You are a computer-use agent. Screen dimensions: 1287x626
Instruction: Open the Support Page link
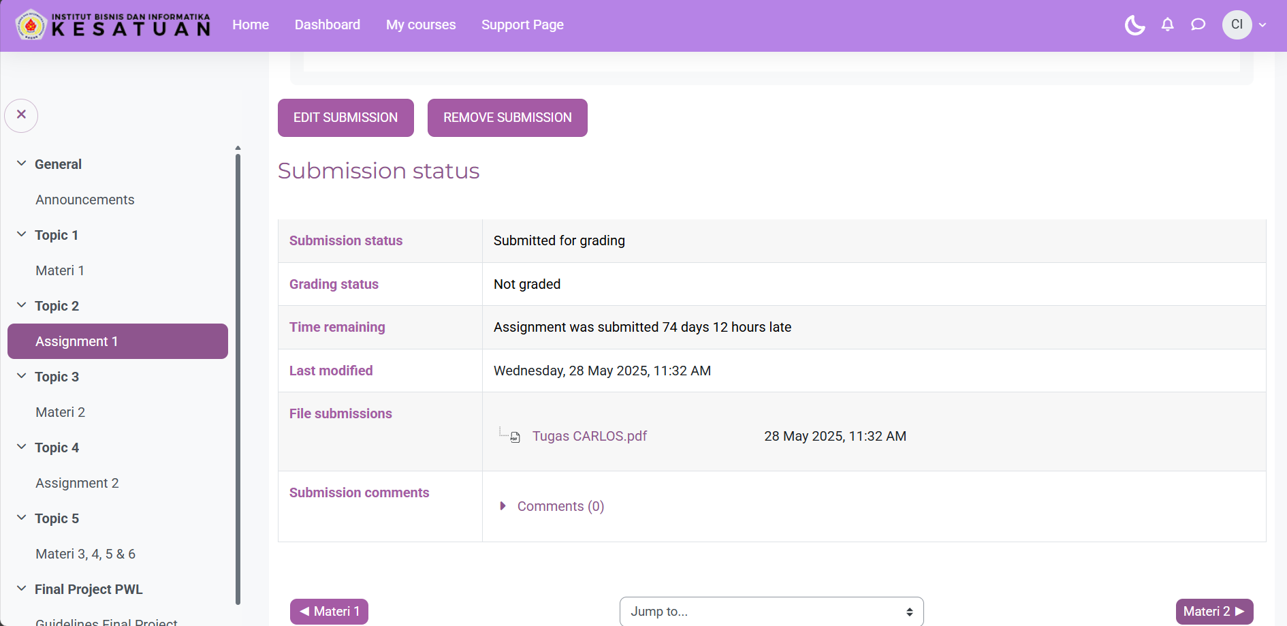click(x=522, y=25)
